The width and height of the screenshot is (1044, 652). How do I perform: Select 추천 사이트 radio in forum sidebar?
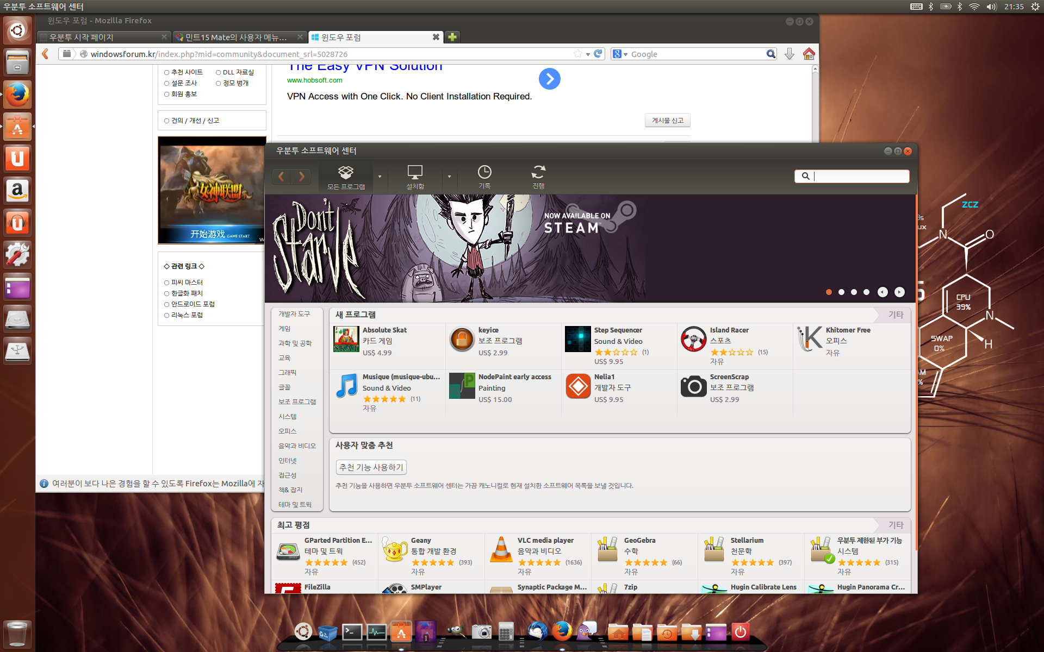pos(167,72)
